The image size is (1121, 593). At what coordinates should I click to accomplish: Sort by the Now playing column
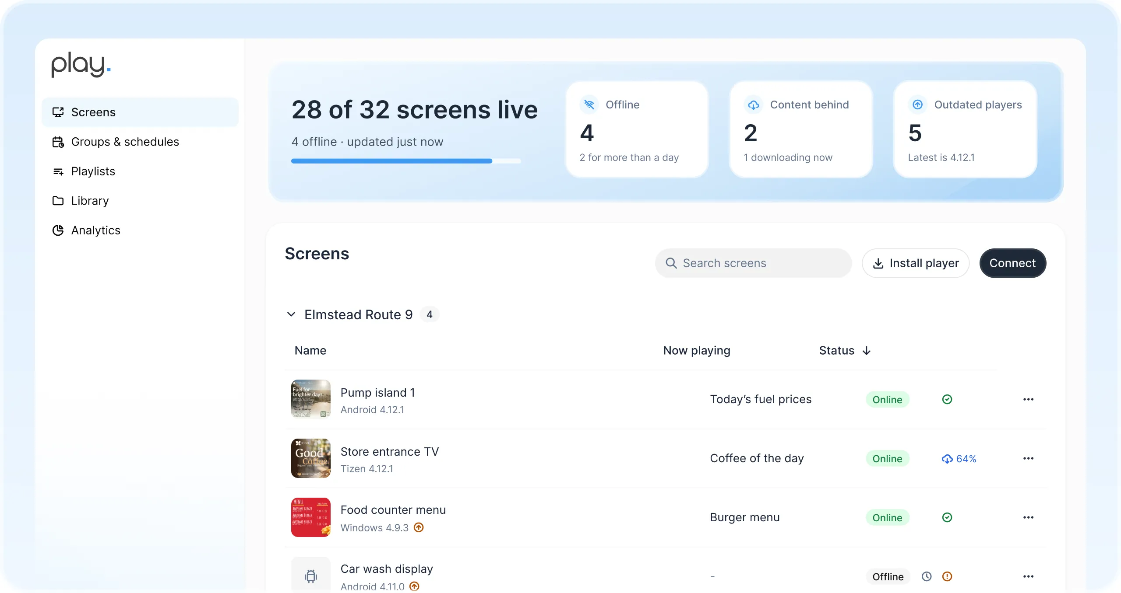[697, 350]
